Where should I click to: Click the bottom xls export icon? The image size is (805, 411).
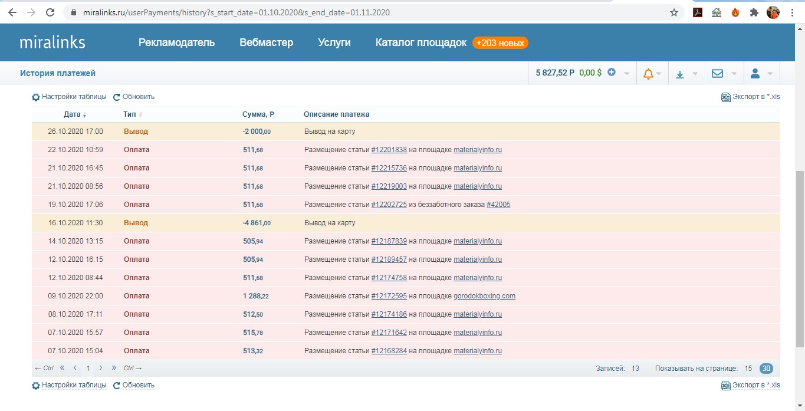726,386
